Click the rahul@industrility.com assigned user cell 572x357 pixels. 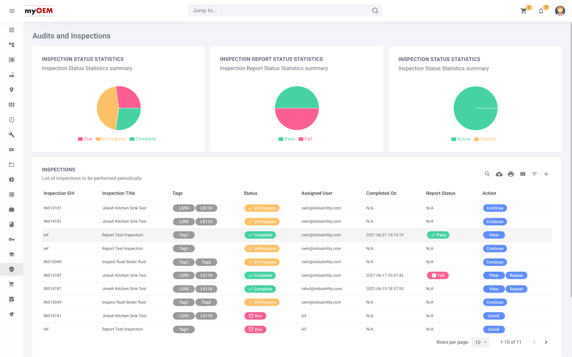click(321, 289)
